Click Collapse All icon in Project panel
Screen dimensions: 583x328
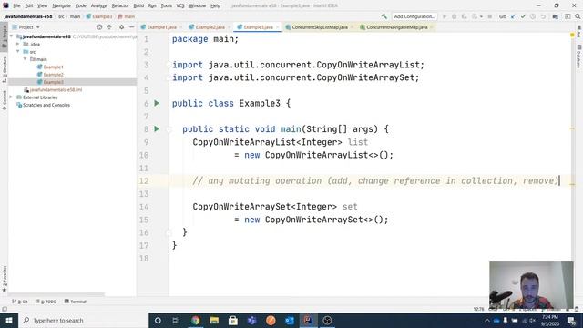109,27
